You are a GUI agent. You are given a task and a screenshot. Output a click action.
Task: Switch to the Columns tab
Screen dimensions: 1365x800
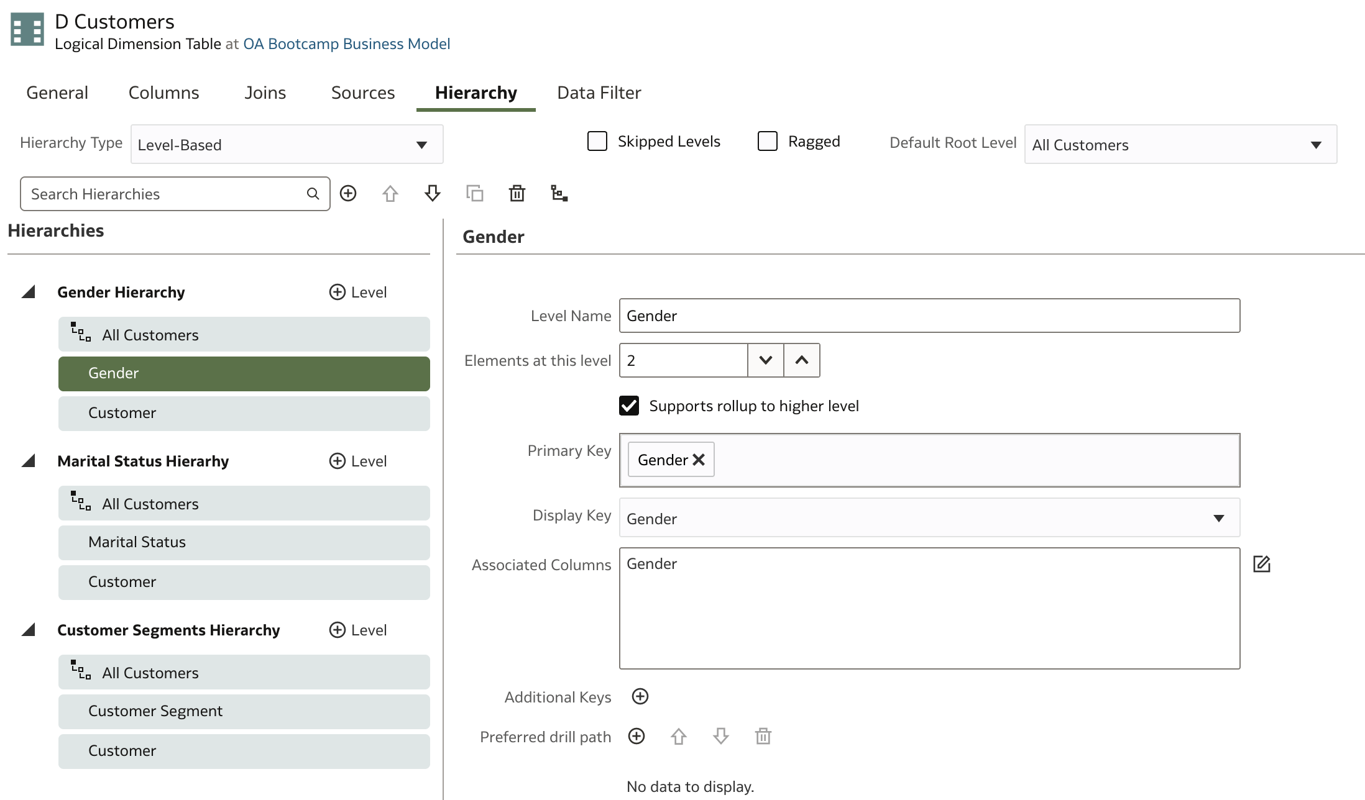164,93
